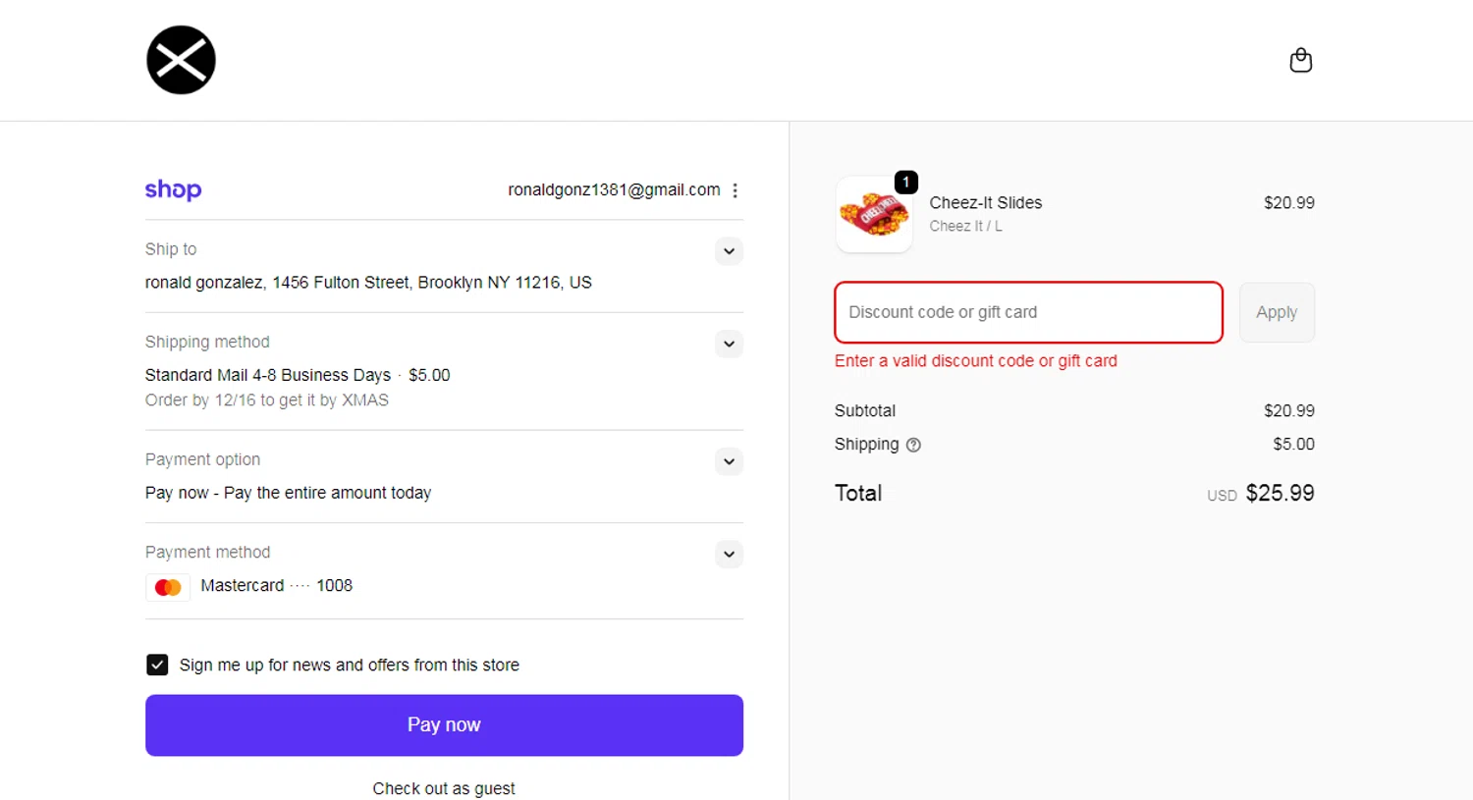Click Standard Mail 4-8 Business Days text

click(x=268, y=375)
